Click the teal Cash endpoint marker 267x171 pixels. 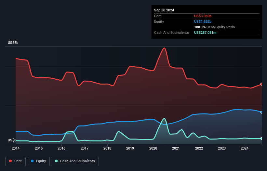click(261, 138)
